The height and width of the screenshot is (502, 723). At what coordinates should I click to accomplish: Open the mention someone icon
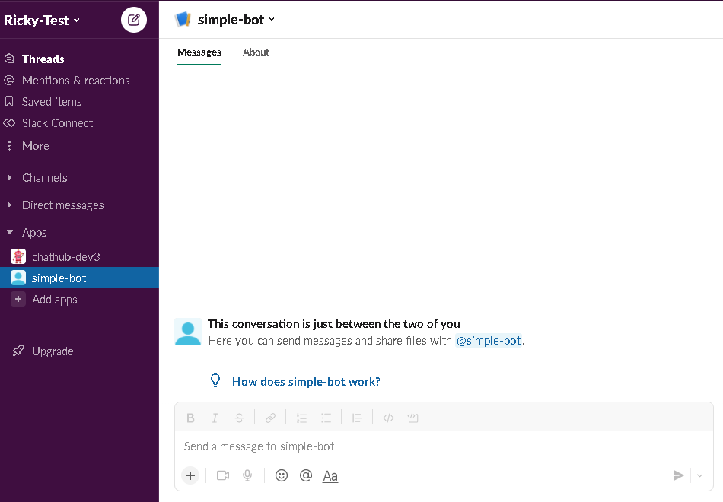point(305,475)
